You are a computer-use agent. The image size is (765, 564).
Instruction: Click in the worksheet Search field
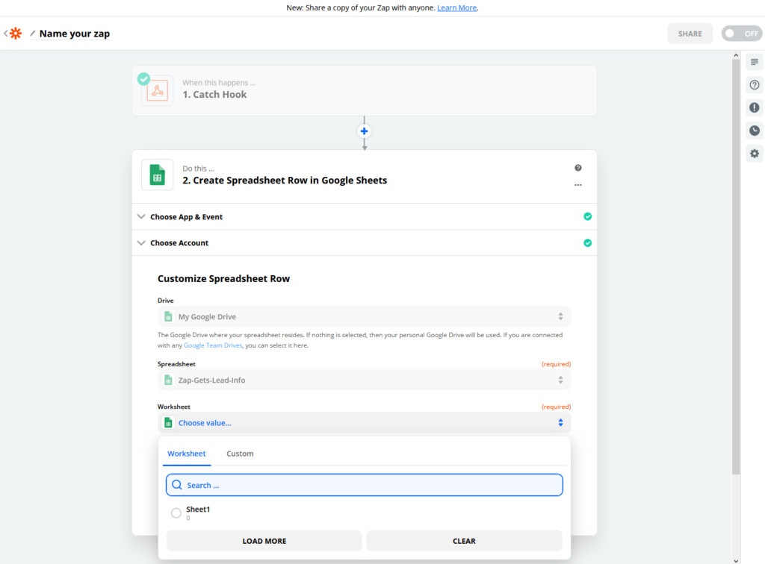(364, 485)
